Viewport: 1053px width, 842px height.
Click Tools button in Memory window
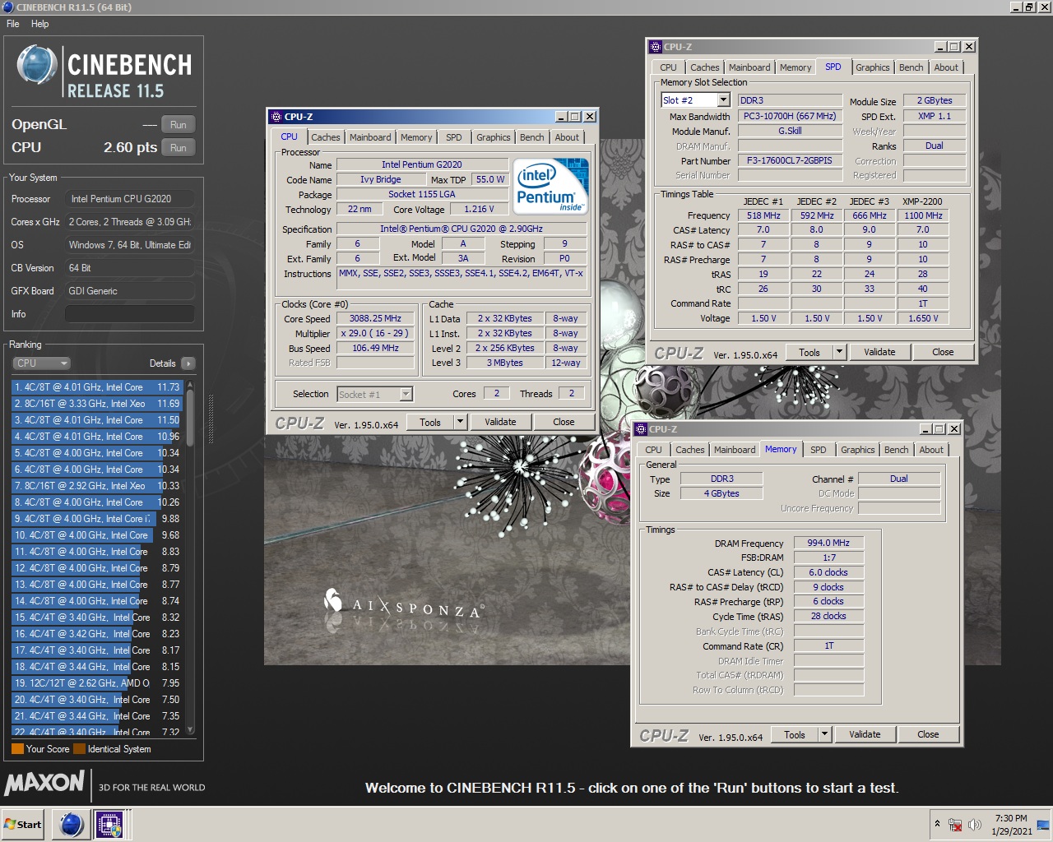tap(795, 735)
